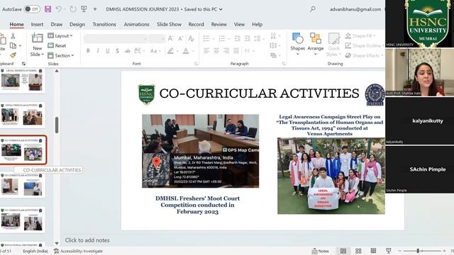Open Quick Styles gallery
The height and width of the screenshot is (255, 454).
(x=333, y=45)
